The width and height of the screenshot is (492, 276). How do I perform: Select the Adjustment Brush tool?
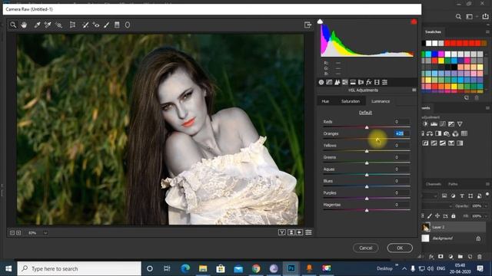click(106, 25)
